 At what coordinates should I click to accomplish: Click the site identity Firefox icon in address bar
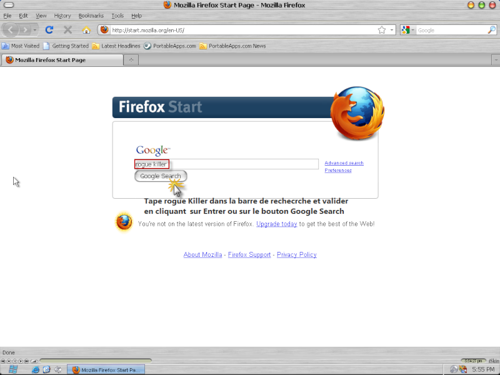[104, 29]
